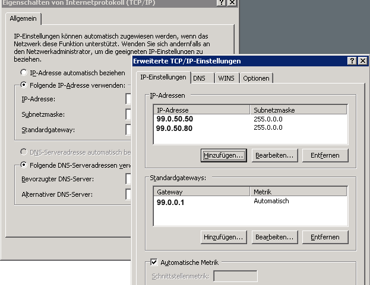Image resolution: width=370 pixels, height=285 pixels.
Task: Click the Metrik column header
Action: coord(299,192)
